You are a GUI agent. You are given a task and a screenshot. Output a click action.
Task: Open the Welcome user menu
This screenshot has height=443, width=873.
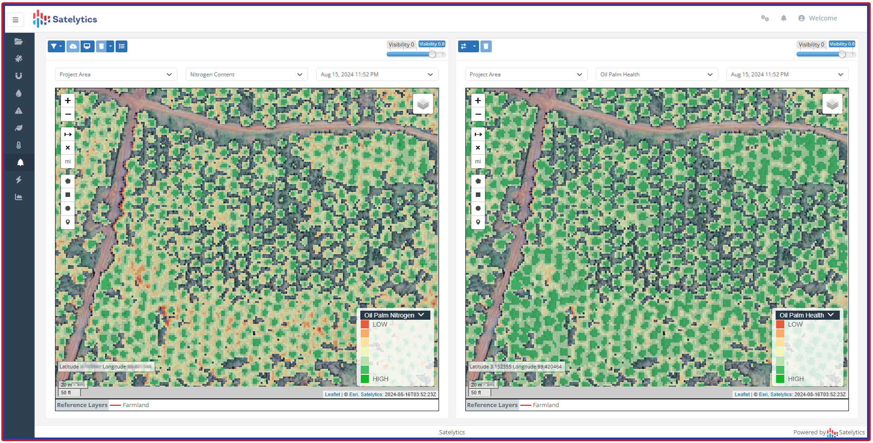[817, 18]
